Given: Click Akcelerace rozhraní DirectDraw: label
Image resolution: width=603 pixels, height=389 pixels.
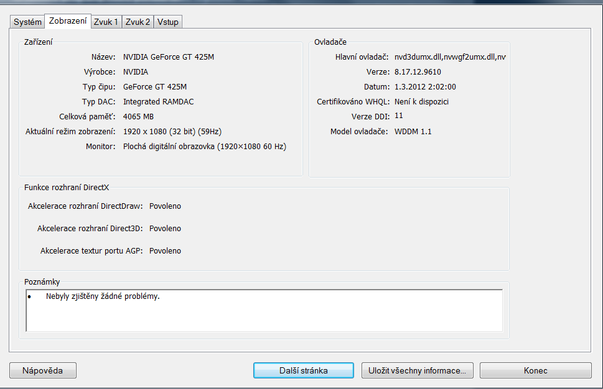Looking at the screenshot, I should point(85,206).
